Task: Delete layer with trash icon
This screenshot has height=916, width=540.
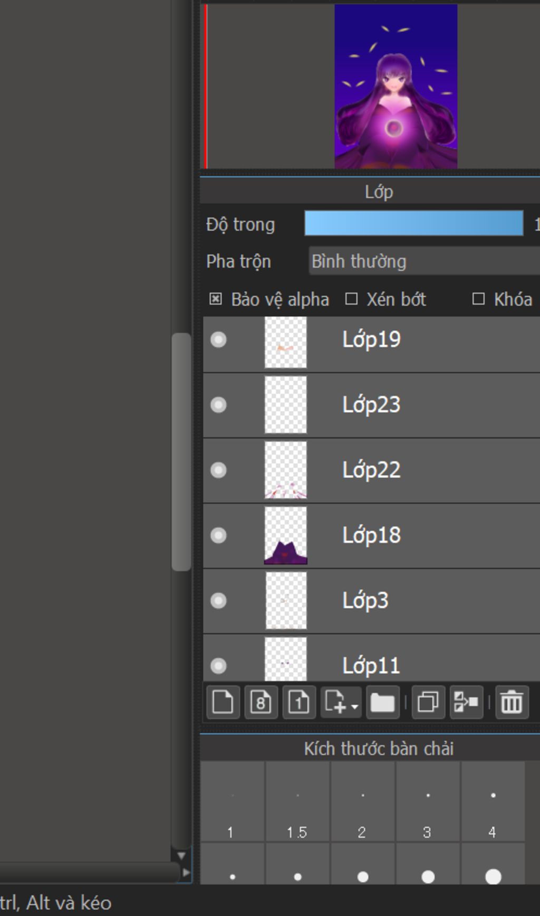Action: tap(512, 702)
